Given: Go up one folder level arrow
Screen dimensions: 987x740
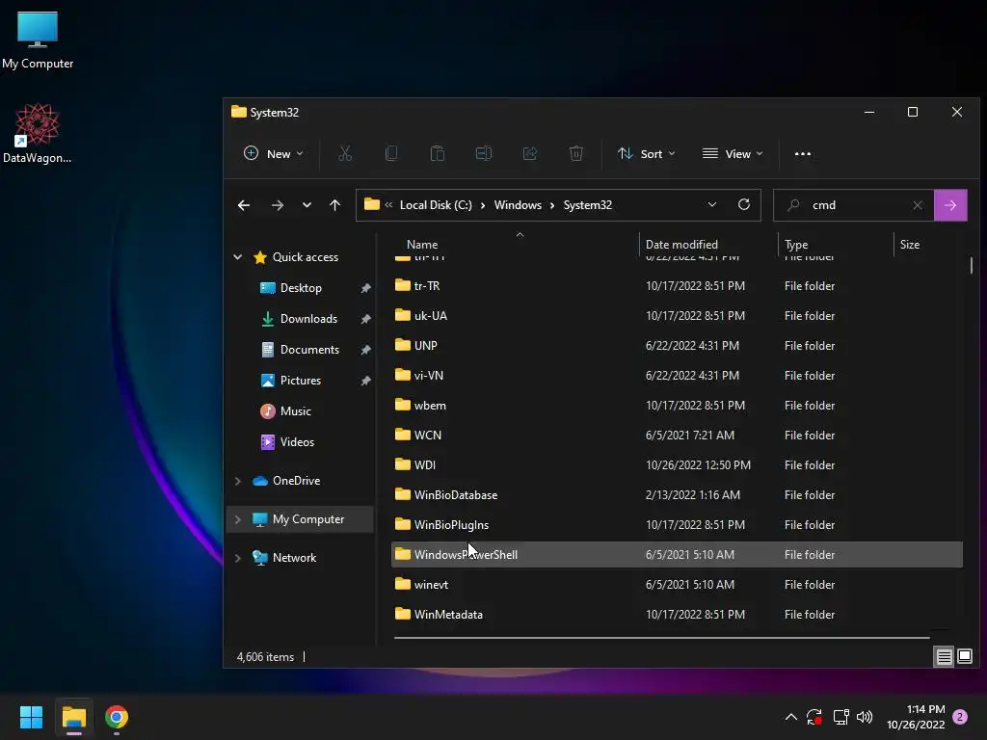Looking at the screenshot, I should coord(334,205).
